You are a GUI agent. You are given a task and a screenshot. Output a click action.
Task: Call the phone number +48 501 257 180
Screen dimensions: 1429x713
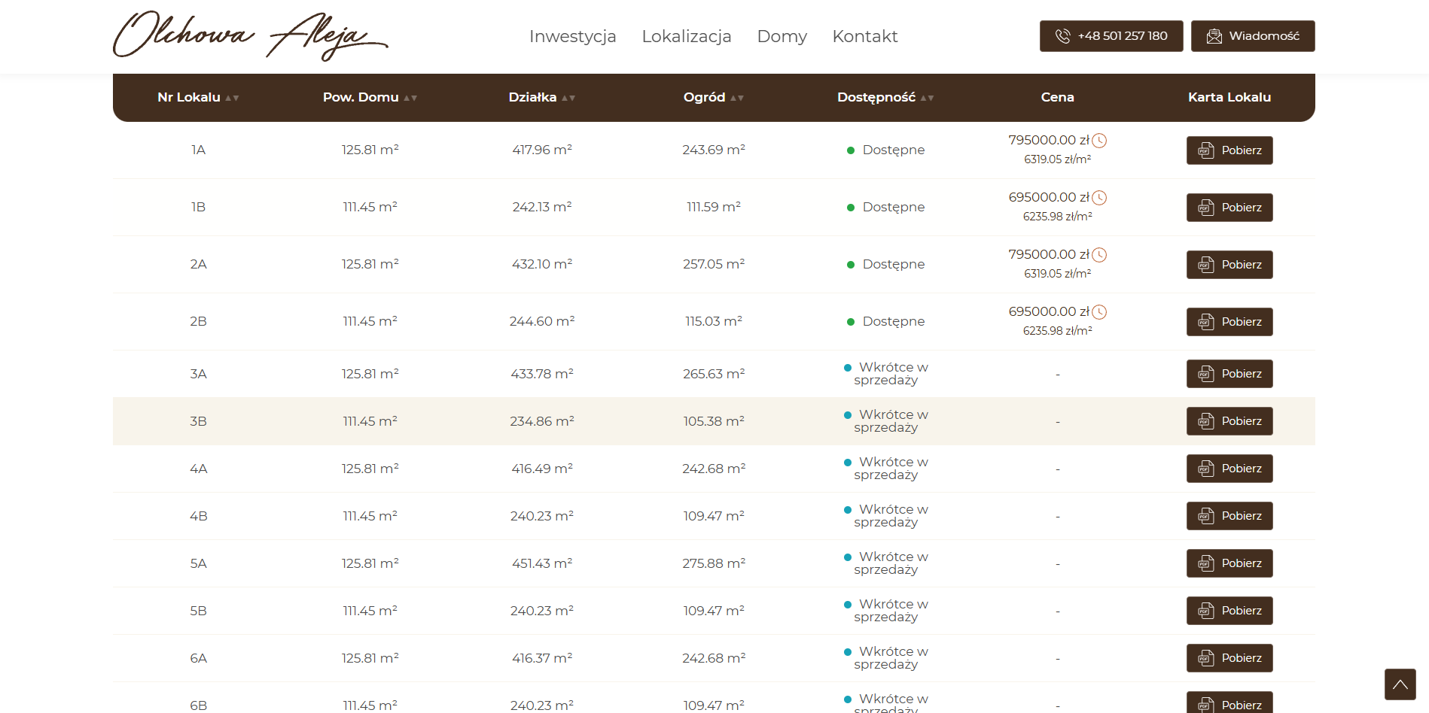1111,36
